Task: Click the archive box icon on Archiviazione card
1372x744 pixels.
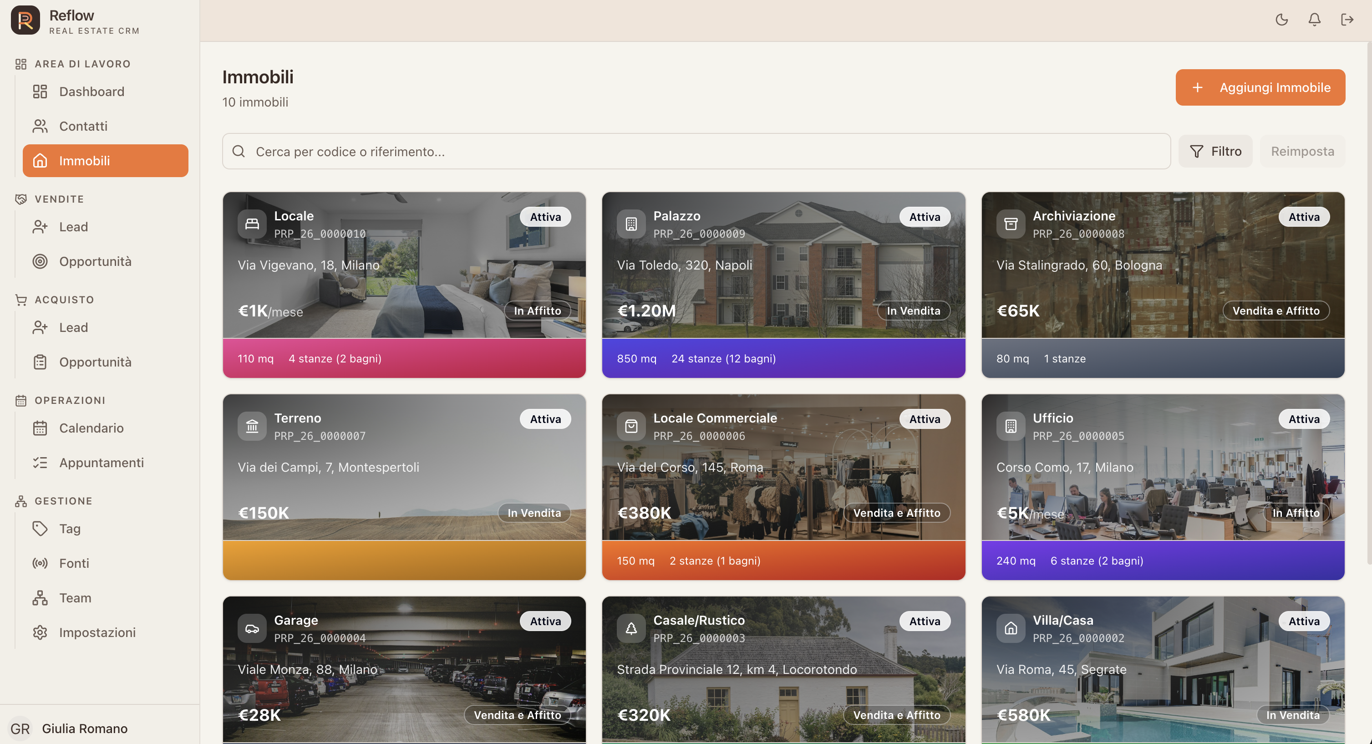Action: pos(1011,224)
